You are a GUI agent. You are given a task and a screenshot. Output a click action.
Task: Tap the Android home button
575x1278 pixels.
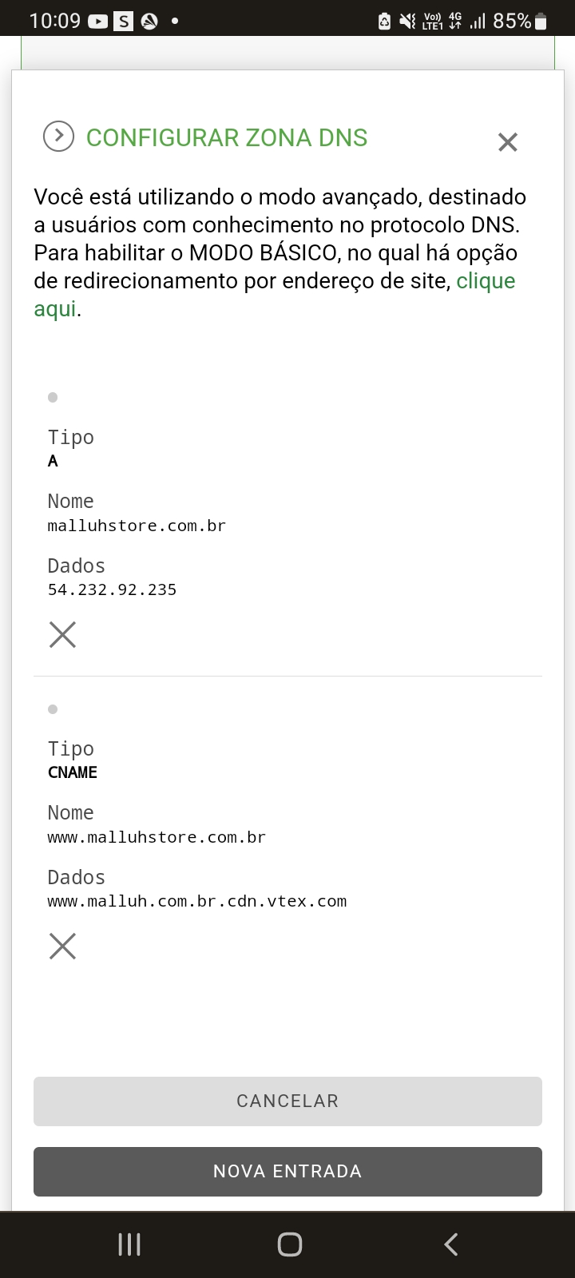pyautogui.click(x=289, y=1244)
